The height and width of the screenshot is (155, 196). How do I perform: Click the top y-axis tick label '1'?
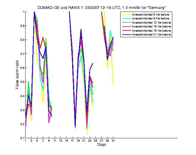[x=23, y=12]
